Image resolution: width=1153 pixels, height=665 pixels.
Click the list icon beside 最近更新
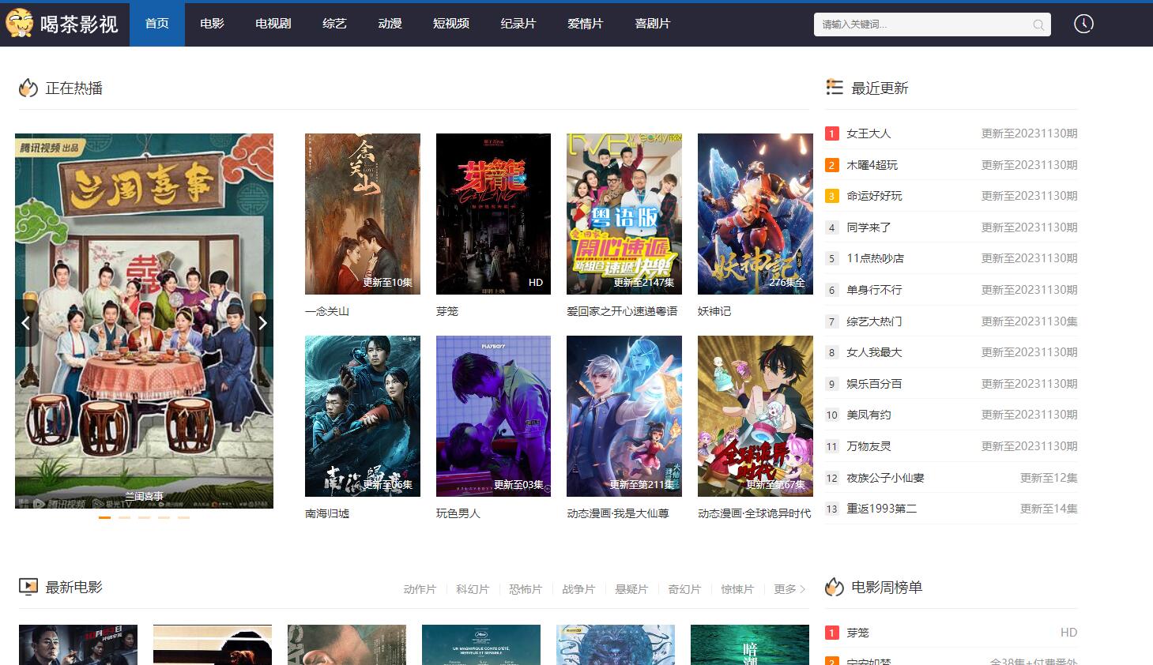835,87
